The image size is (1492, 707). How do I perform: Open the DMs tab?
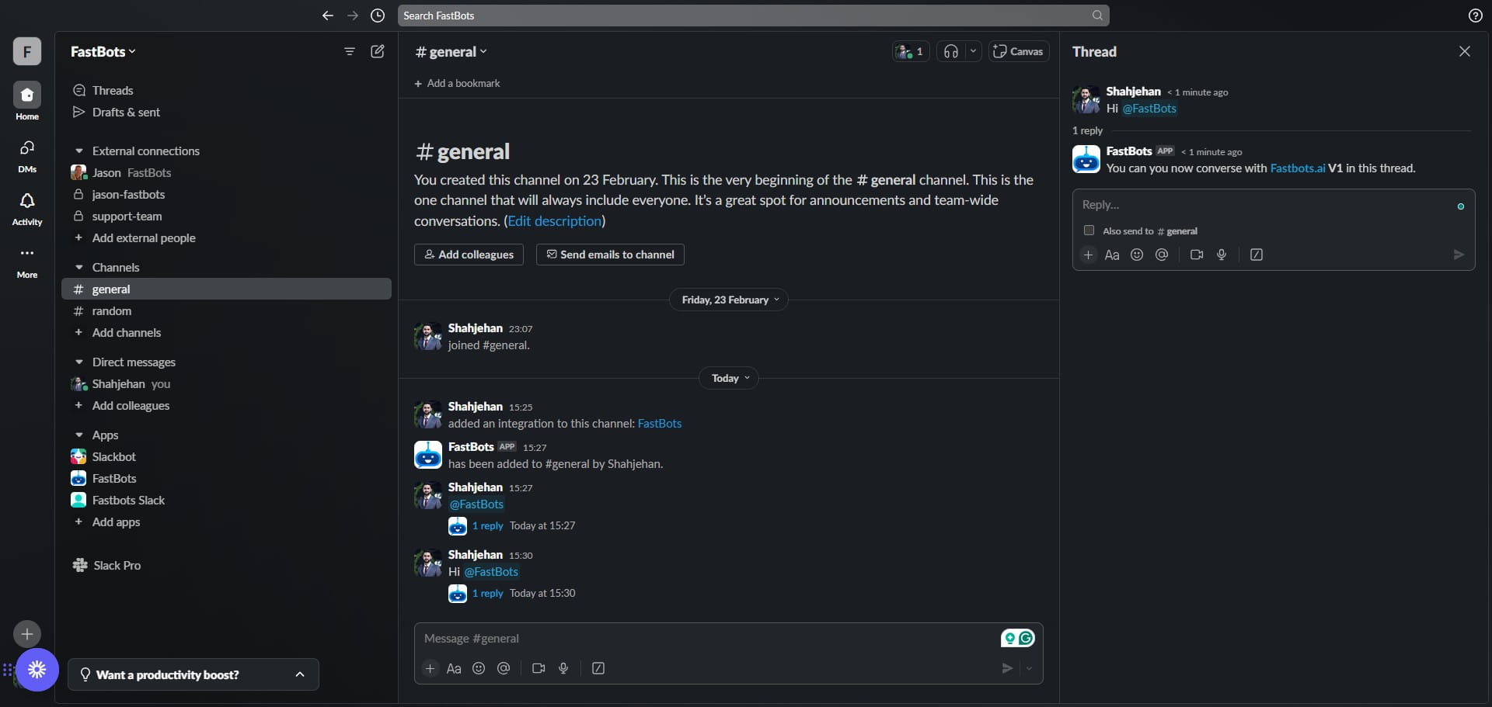(27, 156)
